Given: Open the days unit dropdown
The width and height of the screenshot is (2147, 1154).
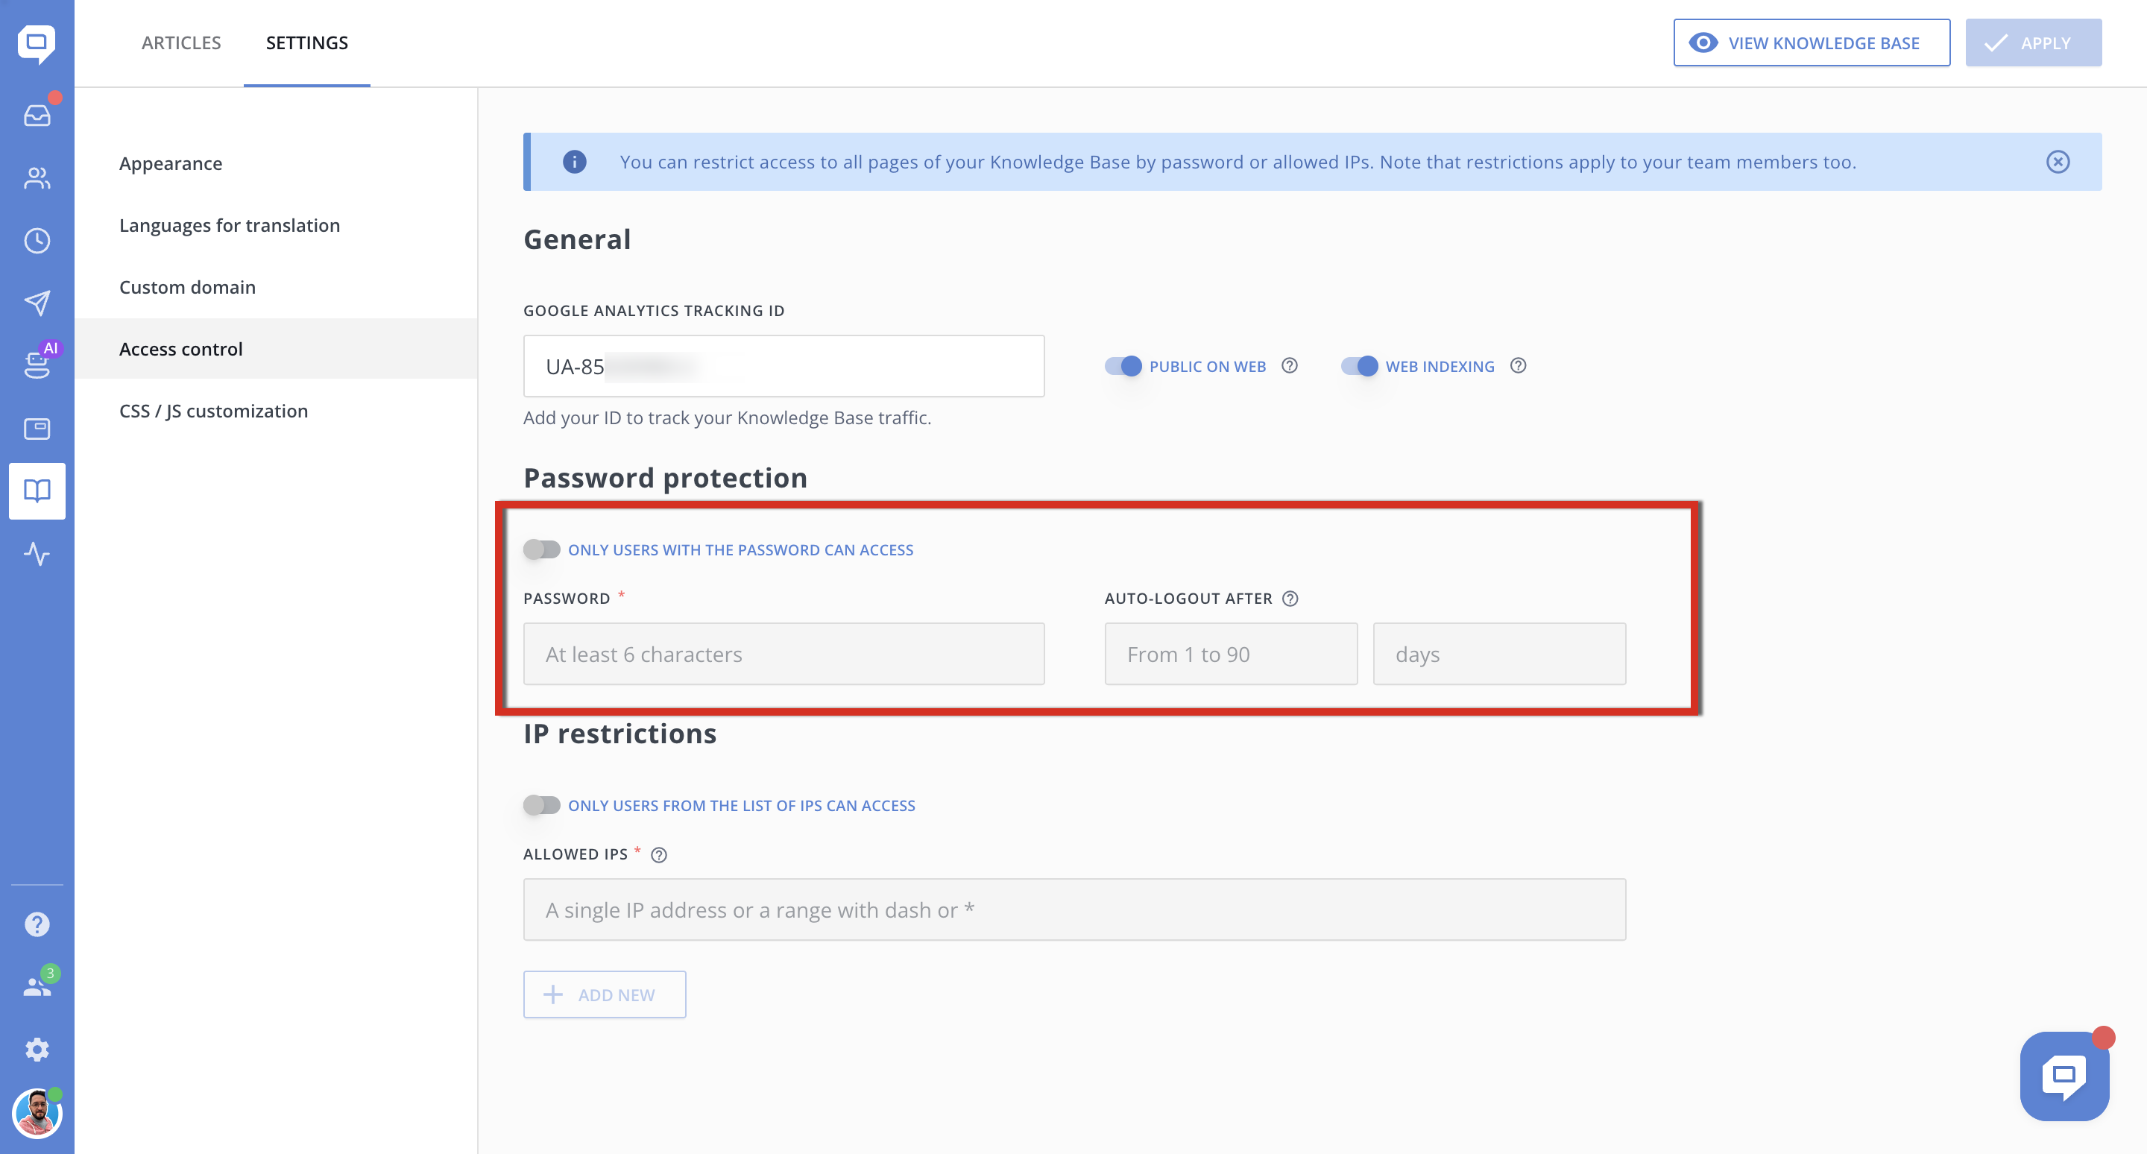Looking at the screenshot, I should click(1498, 654).
